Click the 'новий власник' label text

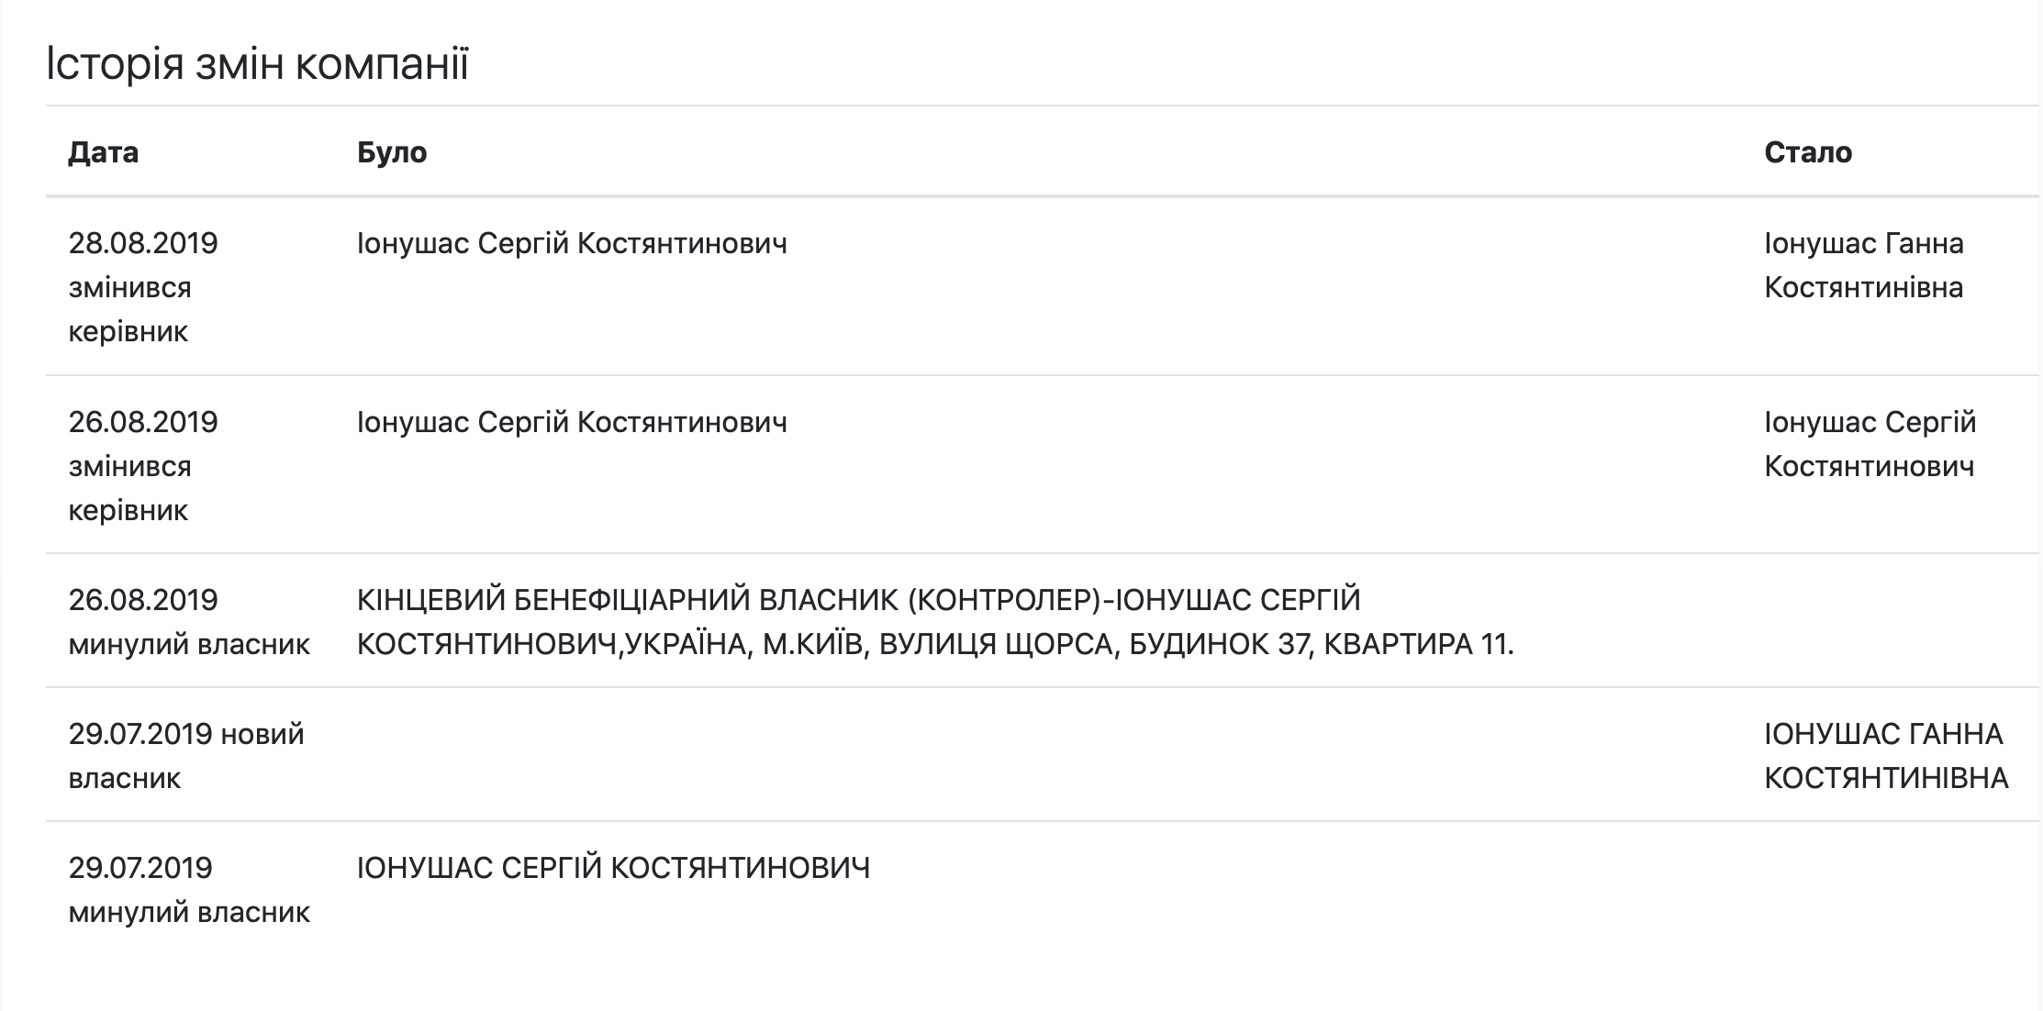click(x=186, y=756)
